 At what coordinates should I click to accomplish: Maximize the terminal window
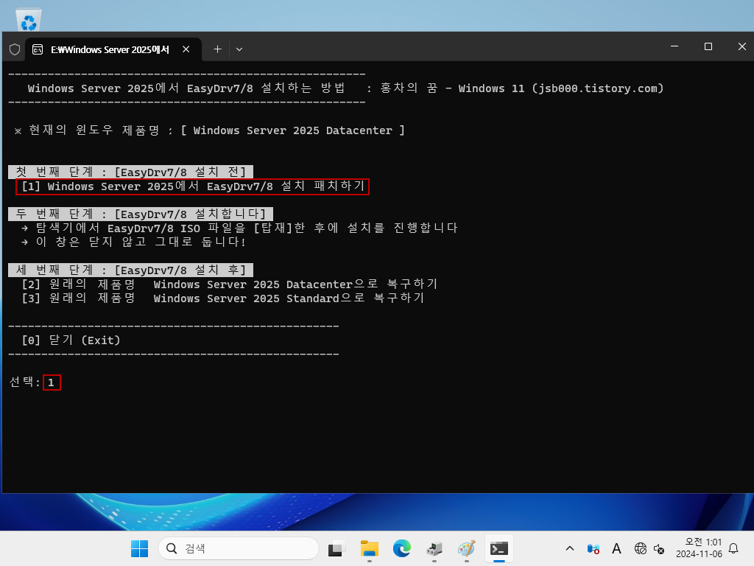708,46
